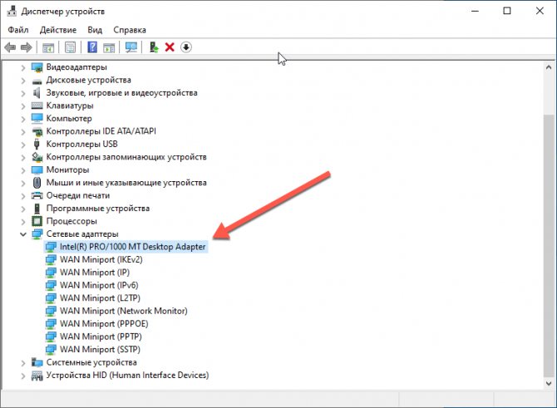The width and height of the screenshot is (557, 408).
Task: Select the Очереди печати label
Action: point(78,195)
